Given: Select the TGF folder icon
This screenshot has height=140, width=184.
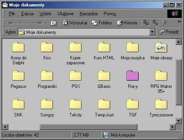Looking at the screenshot, I should (133, 104).
